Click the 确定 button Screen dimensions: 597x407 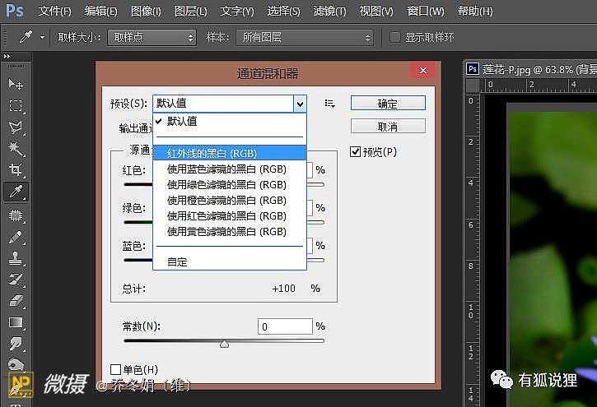(x=388, y=104)
